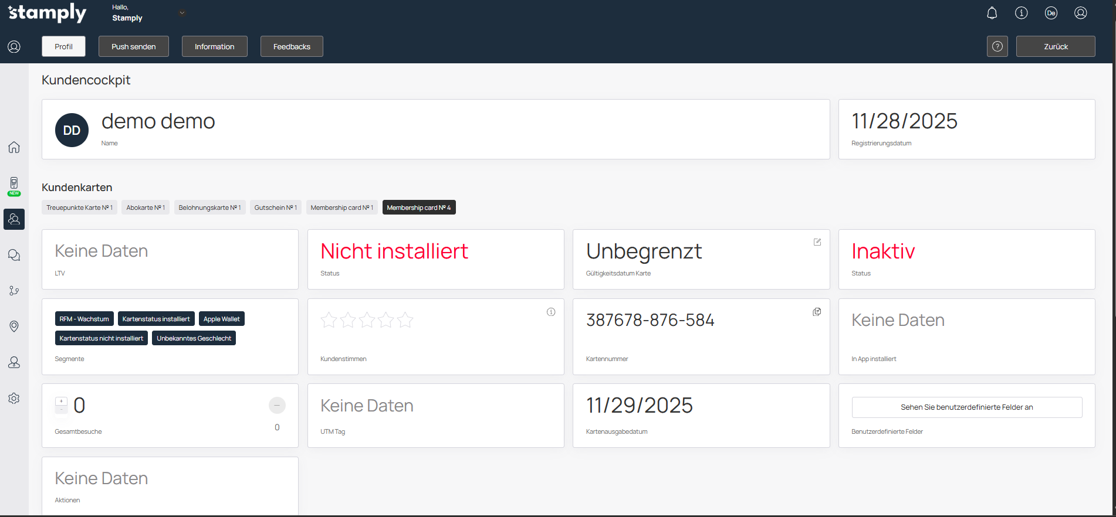Open the location pin sidebar icon

click(14, 326)
